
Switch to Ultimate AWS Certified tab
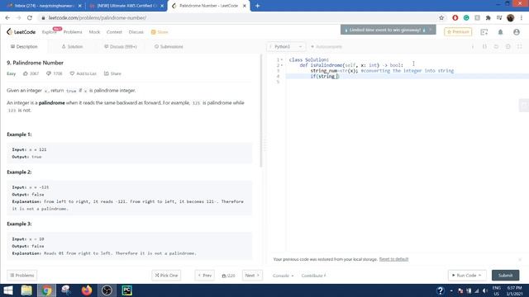tap(126, 6)
